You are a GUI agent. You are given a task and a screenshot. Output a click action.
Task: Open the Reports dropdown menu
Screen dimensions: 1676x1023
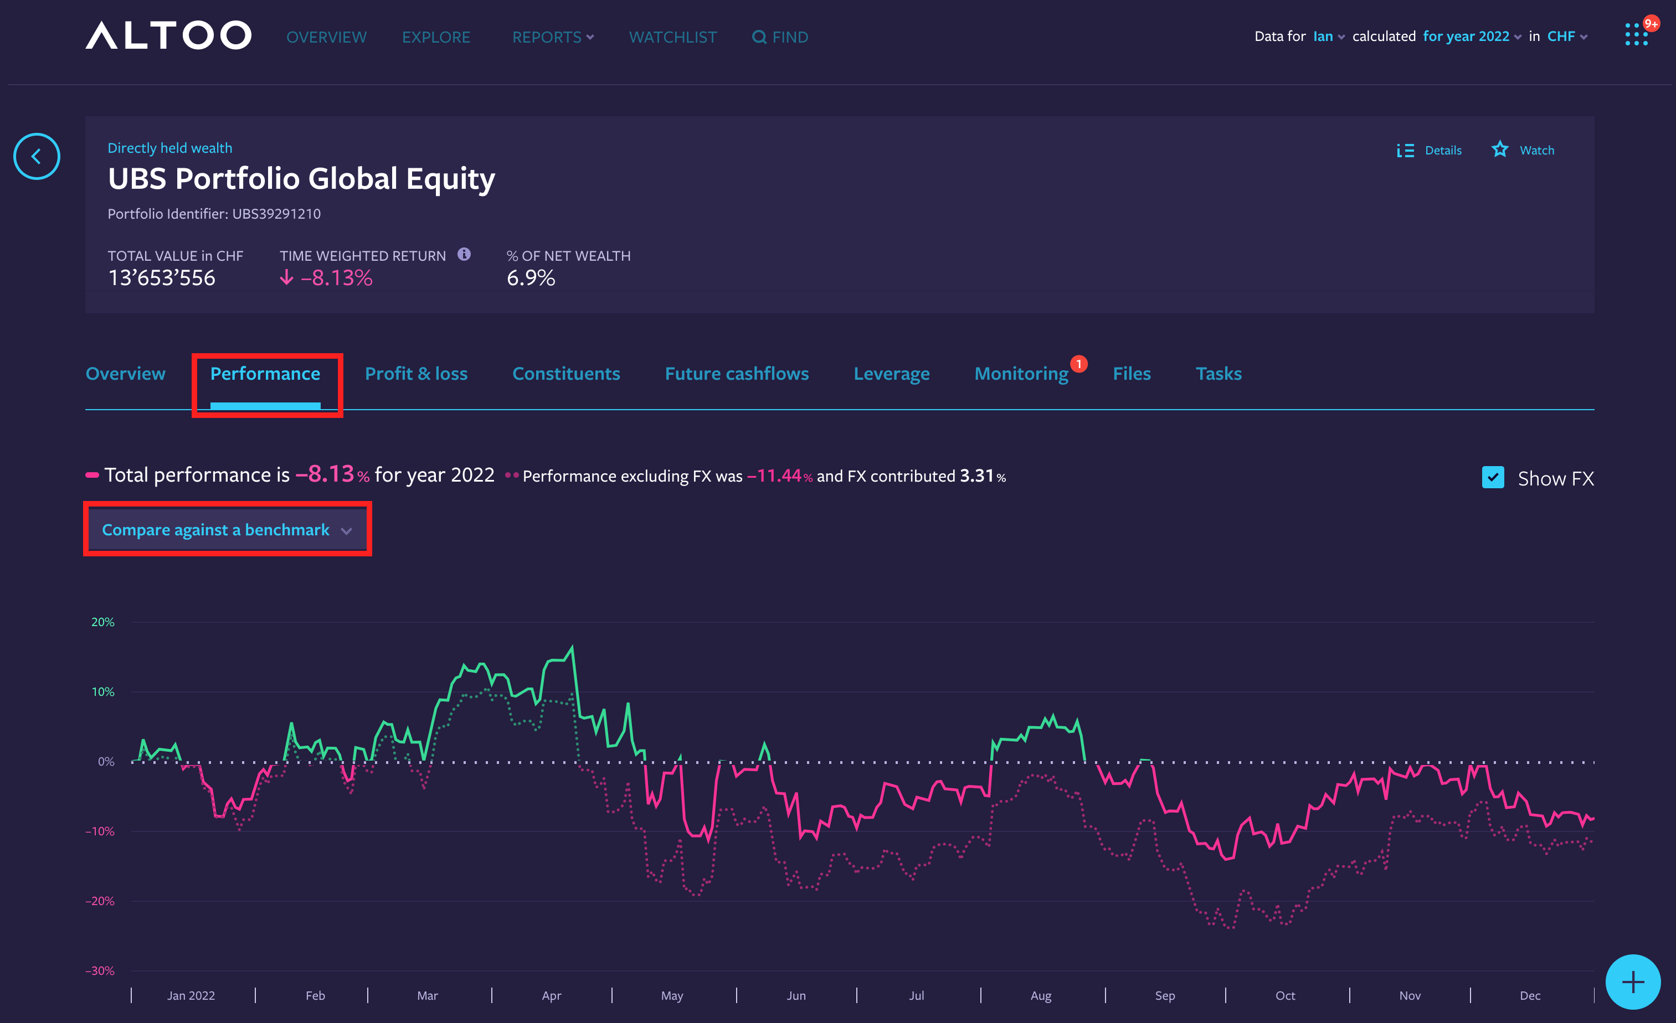(x=552, y=38)
